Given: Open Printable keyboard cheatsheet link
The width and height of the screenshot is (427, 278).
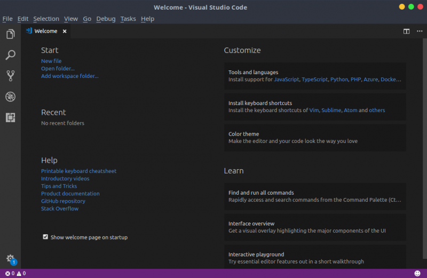Looking at the screenshot, I should click(x=78, y=171).
